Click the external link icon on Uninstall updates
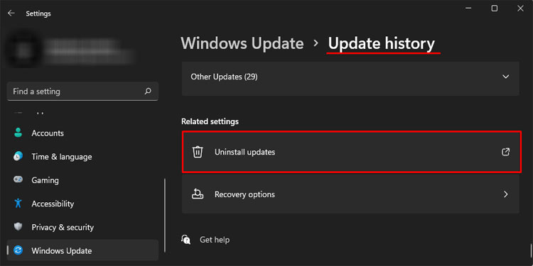533x266 pixels. [x=506, y=152]
